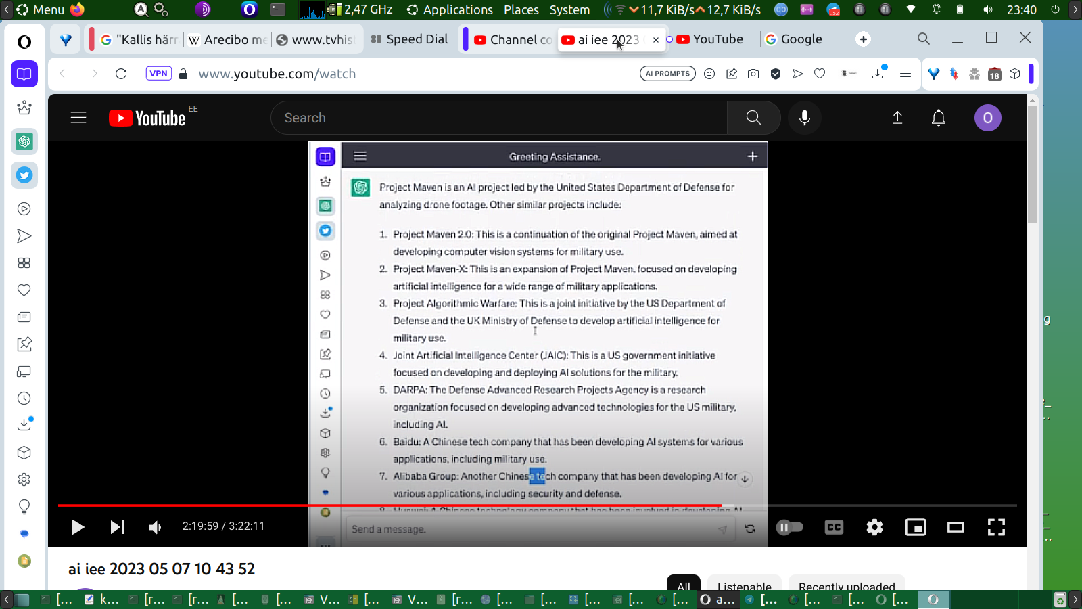The height and width of the screenshot is (609, 1082).
Task: Open YouTube hamburger guide menu
Action: [78, 118]
